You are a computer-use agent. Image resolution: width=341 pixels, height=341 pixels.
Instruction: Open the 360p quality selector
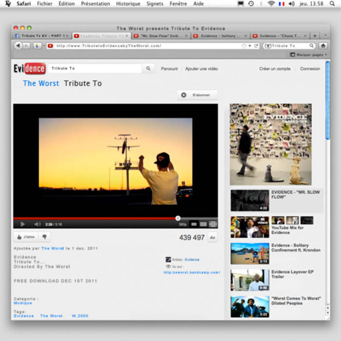pos(183,225)
